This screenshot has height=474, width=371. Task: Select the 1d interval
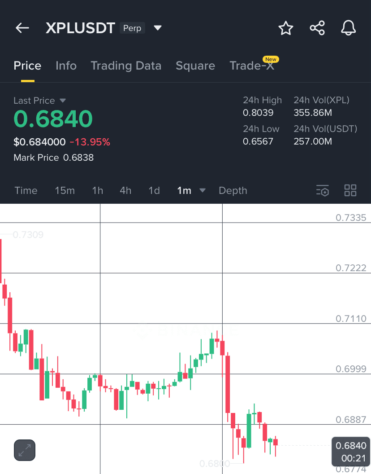click(154, 190)
